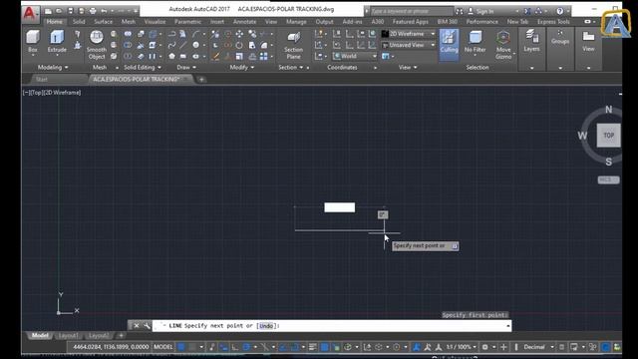This screenshot has width=638, height=359.
Task: Toggle grid display in status bar
Action: [181, 347]
